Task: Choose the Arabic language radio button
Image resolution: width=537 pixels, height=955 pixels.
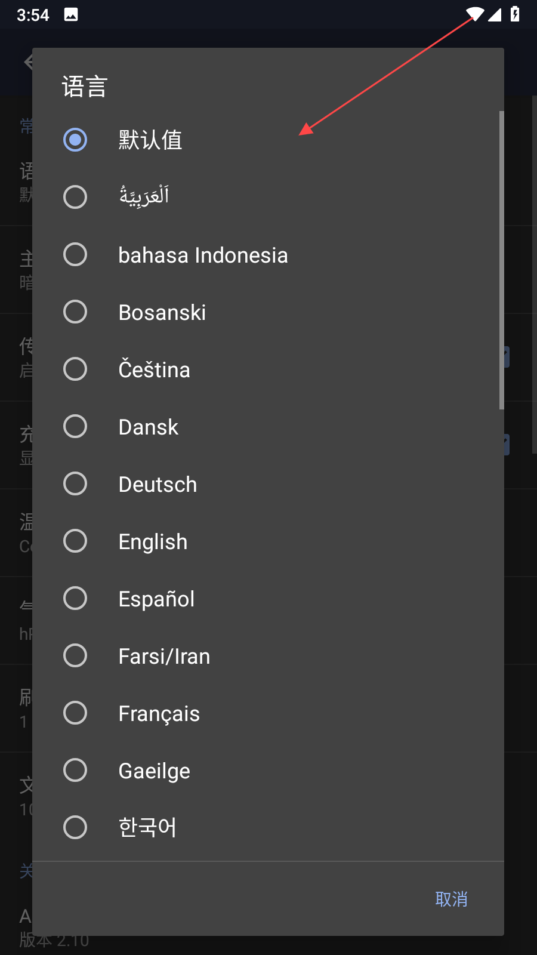Action: tap(75, 197)
